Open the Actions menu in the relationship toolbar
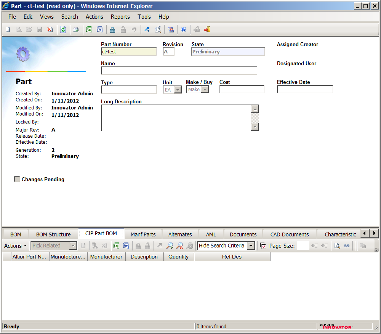 click(14, 246)
